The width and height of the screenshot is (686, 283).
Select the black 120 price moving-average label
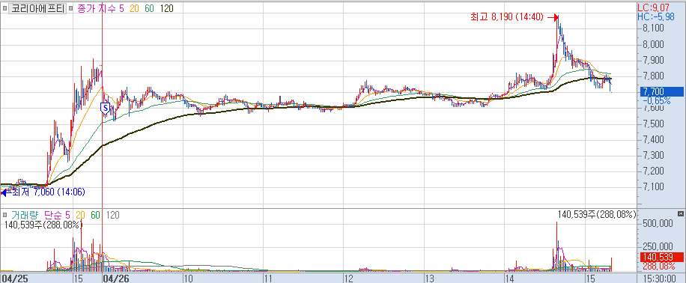coord(167,8)
